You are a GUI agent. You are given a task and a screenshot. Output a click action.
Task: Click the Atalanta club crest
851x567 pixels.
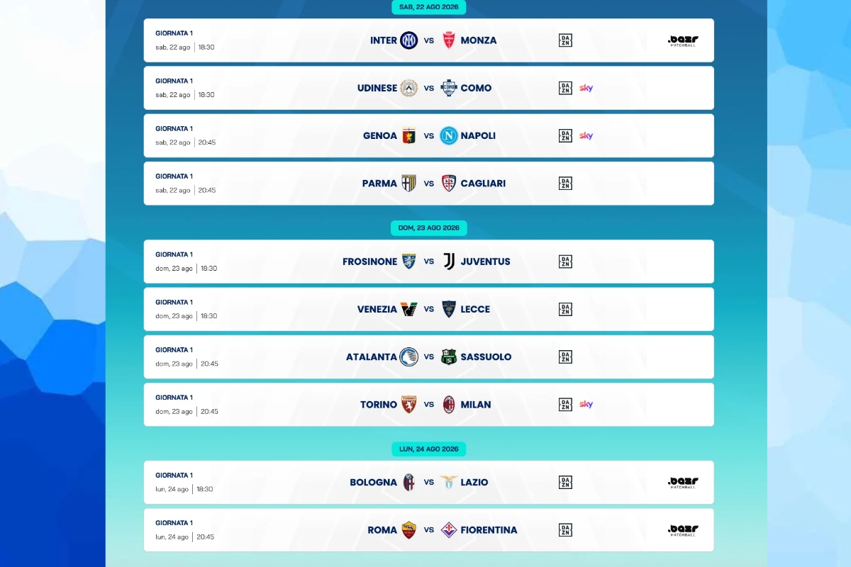point(409,357)
